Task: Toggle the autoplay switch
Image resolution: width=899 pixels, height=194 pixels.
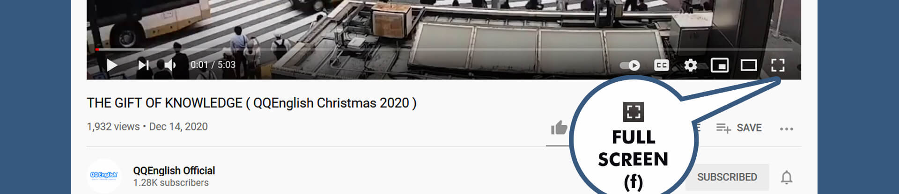Action: tap(630, 65)
